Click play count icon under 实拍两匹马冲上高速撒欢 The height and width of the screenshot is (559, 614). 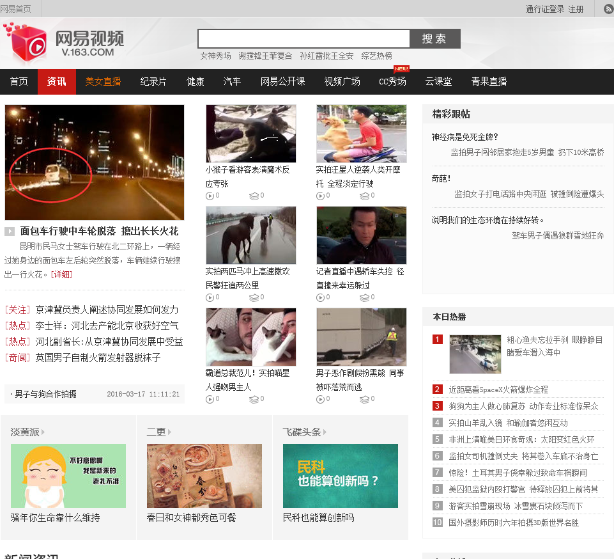(x=210, y=297)
